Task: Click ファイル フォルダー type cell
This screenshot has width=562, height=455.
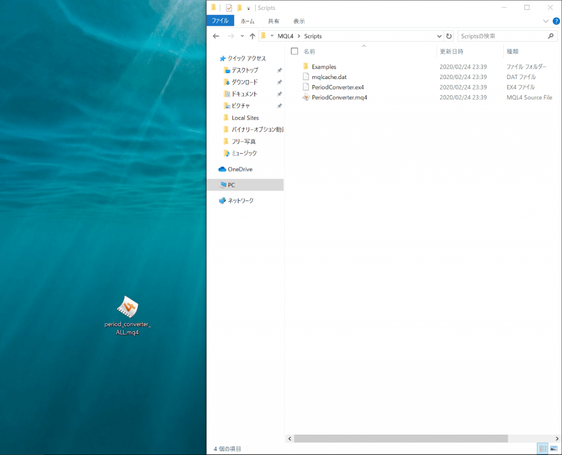Action: point(526,67)
